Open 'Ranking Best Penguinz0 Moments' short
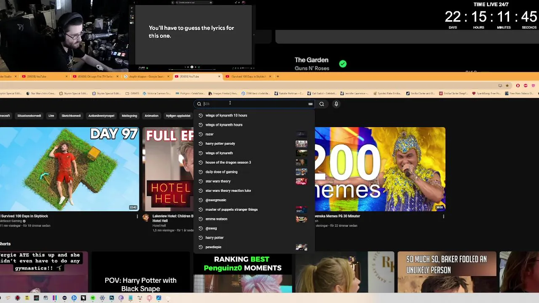 click(243, 273)
